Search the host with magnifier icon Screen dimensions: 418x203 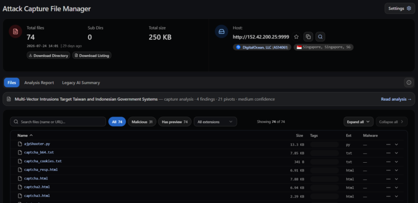point(320,37)
